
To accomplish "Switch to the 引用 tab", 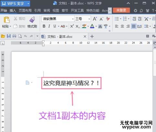I will click(x=38, y=10).
